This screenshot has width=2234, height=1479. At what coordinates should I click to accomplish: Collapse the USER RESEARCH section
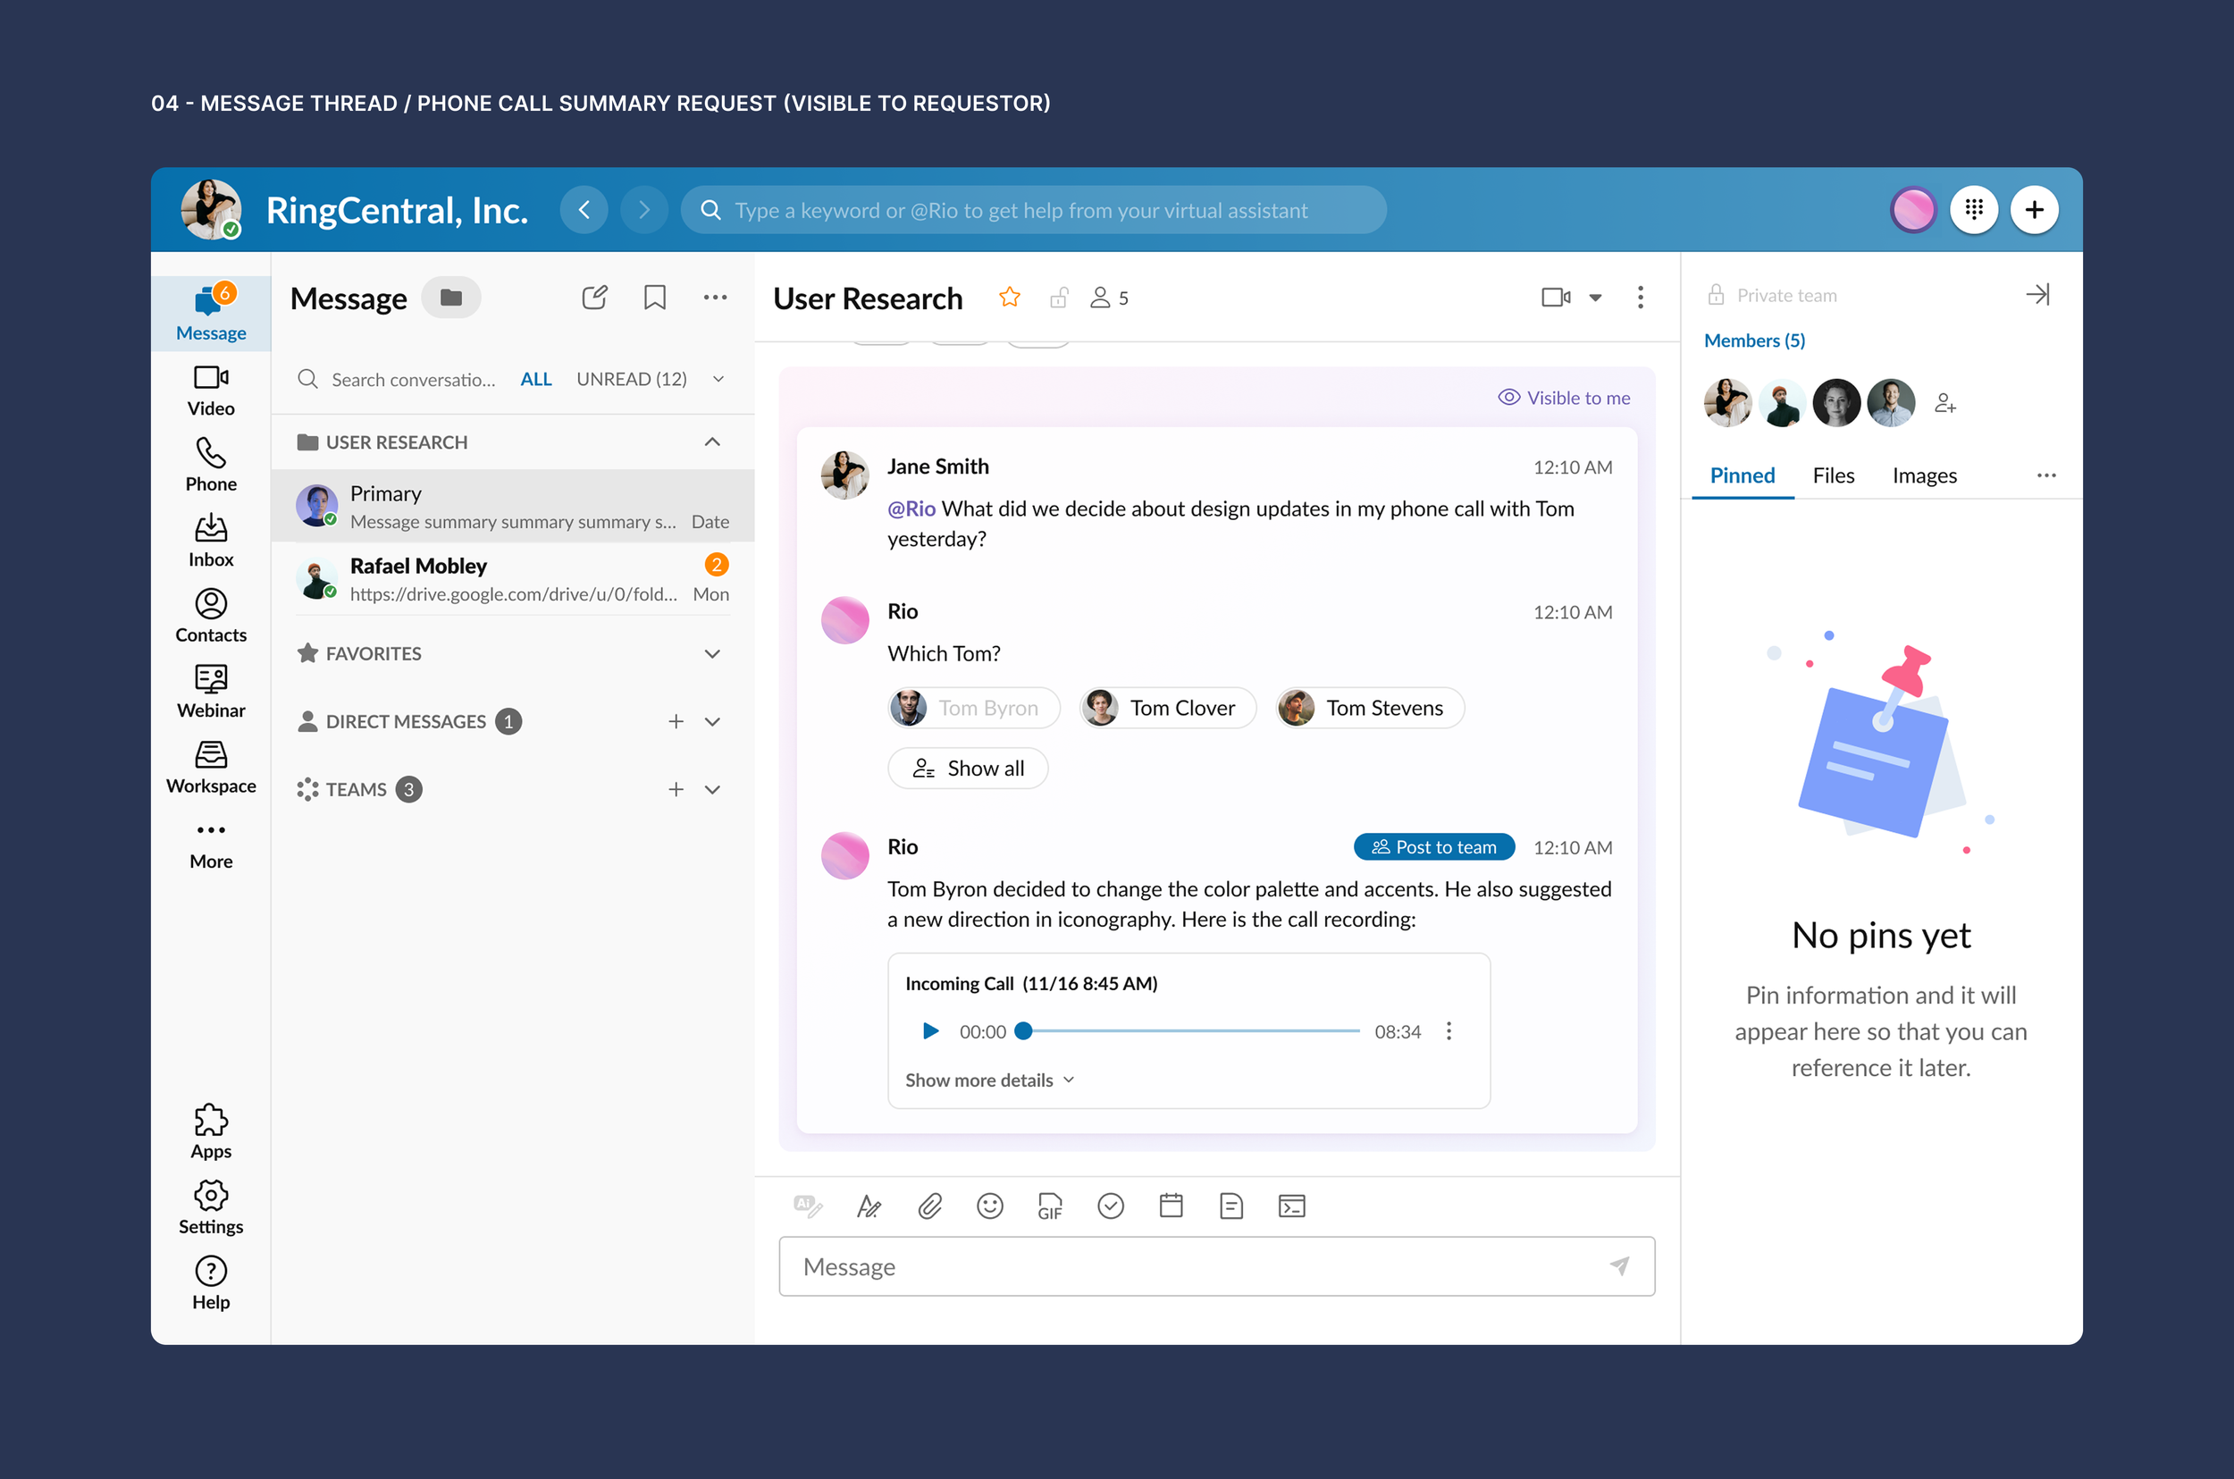tap(712, 442)
